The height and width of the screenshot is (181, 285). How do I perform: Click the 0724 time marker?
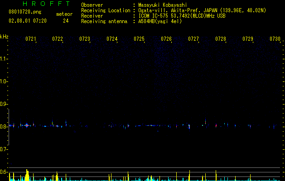[112, 39]
